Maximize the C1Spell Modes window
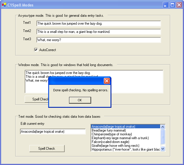This screenshot has height=165, width=184. coord(172,5)
